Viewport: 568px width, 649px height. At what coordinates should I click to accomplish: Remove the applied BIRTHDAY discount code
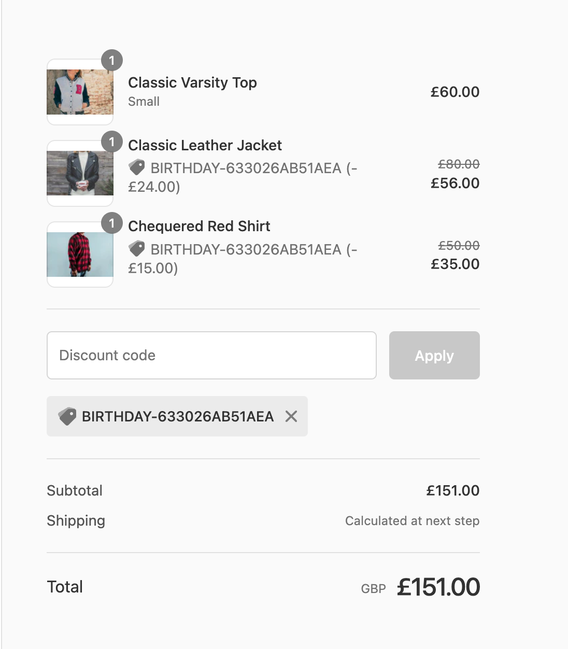[291, 416]
